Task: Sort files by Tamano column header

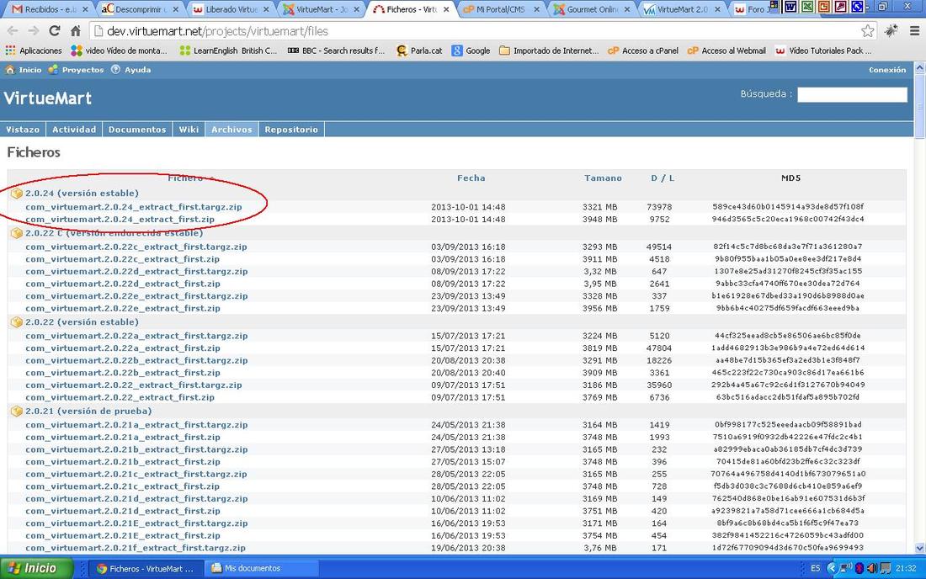Action: coord(603,178)
